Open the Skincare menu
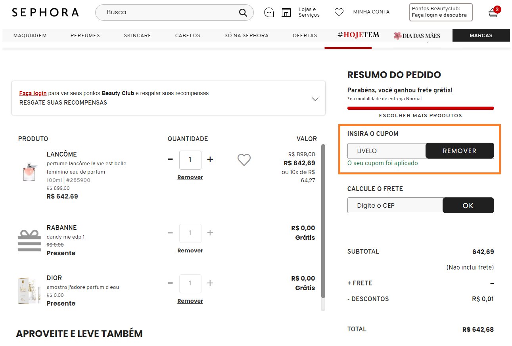 (x=138, y=35)
